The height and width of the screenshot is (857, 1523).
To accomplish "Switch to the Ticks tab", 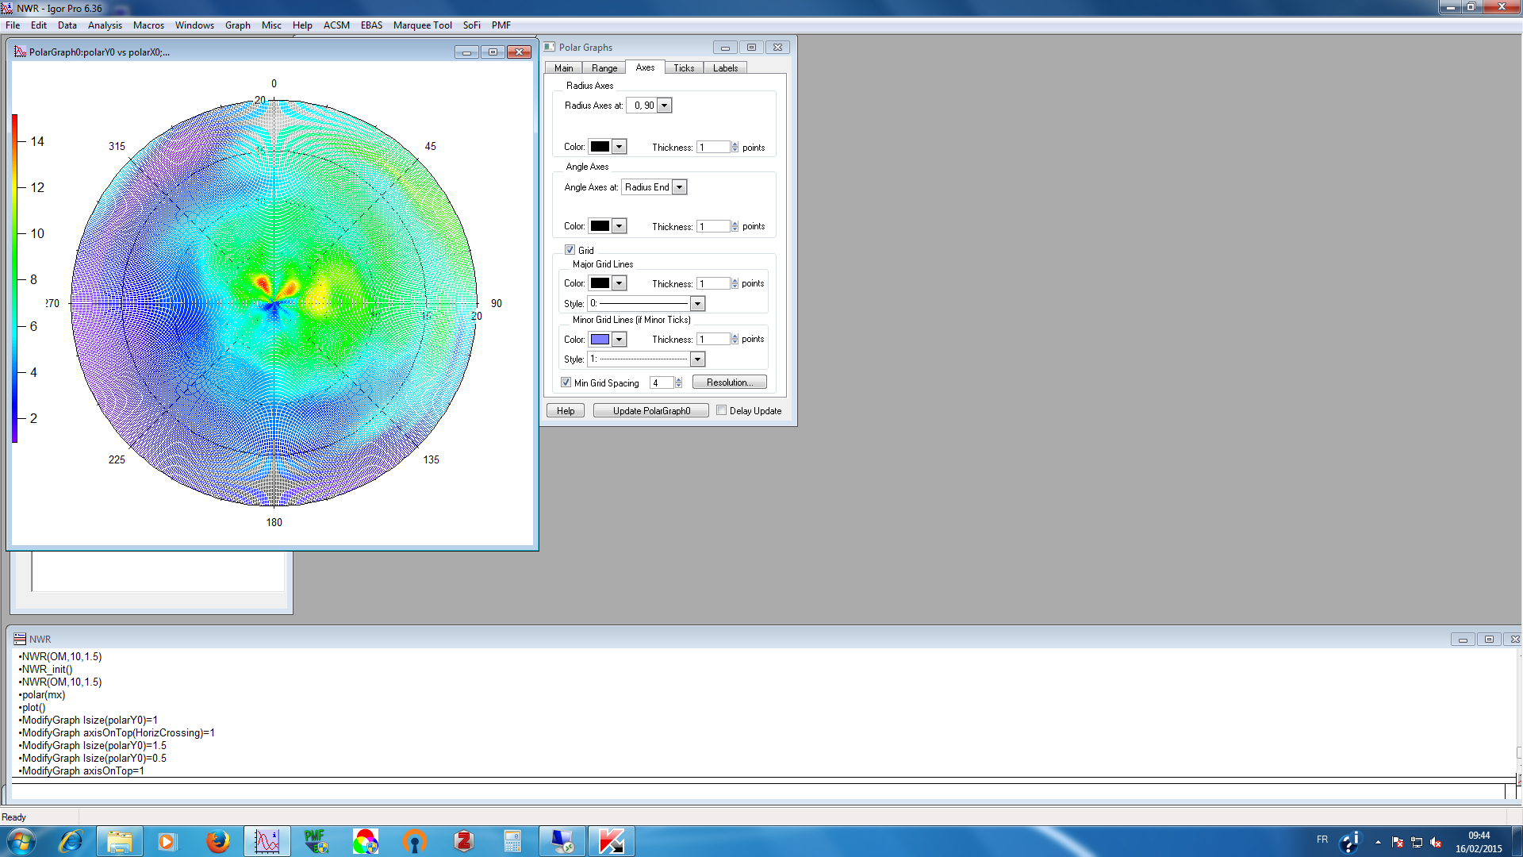I will pyautogui.click(x=683, y=67).
